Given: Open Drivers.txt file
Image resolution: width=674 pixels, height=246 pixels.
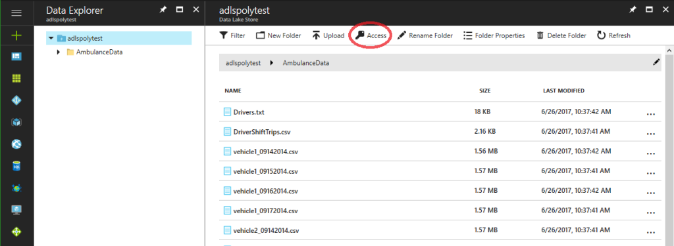Looking at the screenshot, I should (248, 112).
